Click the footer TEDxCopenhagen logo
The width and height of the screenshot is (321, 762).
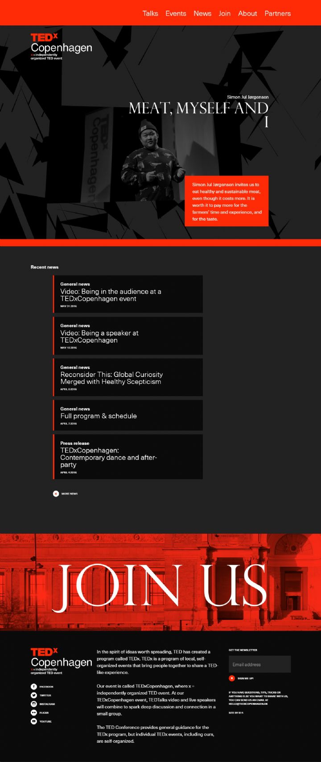click(x=61, y=661)
